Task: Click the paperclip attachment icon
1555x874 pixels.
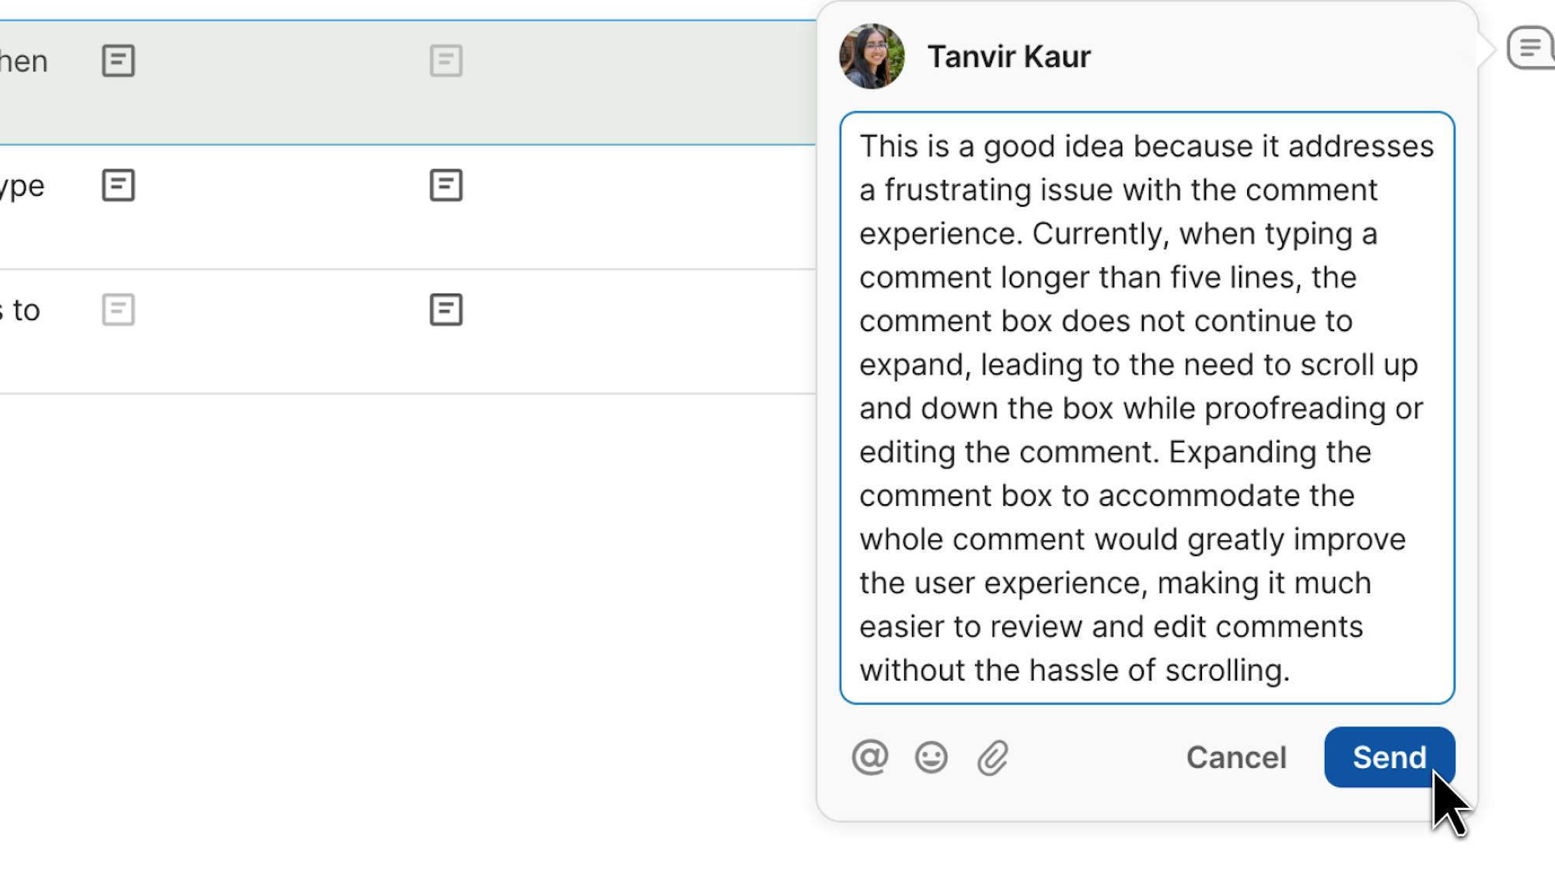Action: pyautogui.click(x=993, y=758)
